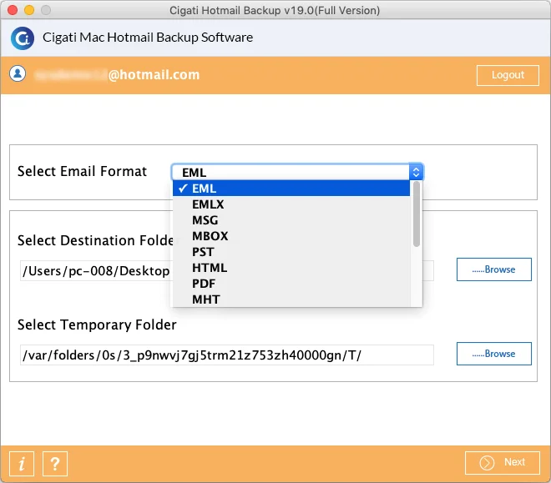Screen dimensions: 551x483
Task: Click the Select Email Format combo box
Action: click(297, 172)
